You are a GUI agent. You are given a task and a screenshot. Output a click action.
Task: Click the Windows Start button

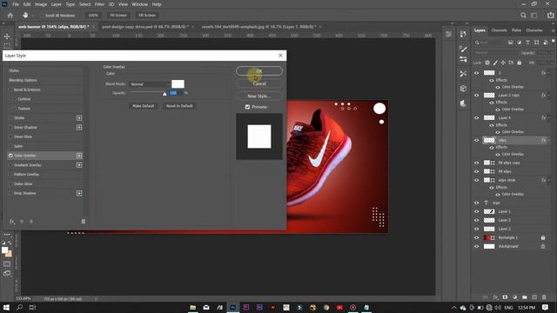6,307
